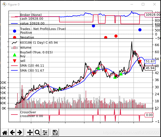Click the 'Positive' legend entry
This screenshot has width=161, height=137.
pyautogui.click(x=26, y=33)
